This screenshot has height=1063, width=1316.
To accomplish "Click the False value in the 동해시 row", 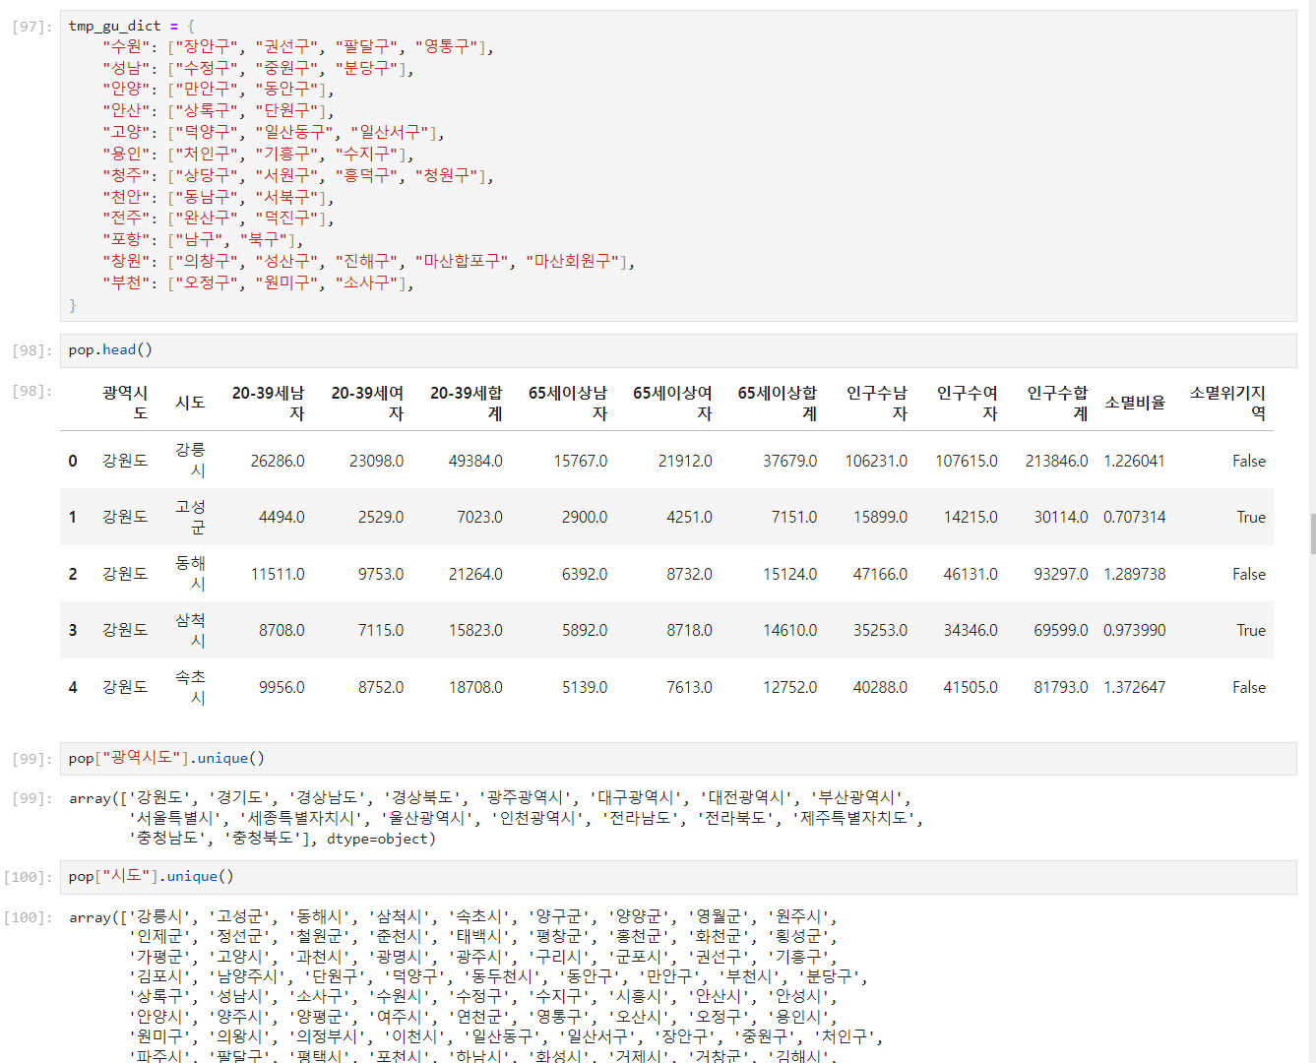I will [x=1249, y=574].
